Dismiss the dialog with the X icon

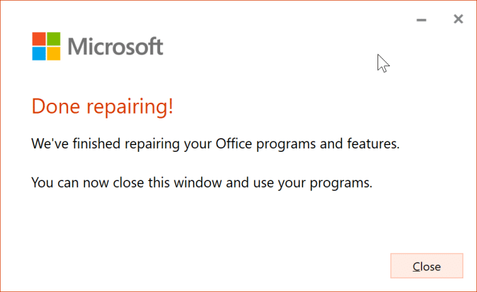point(458,20)
